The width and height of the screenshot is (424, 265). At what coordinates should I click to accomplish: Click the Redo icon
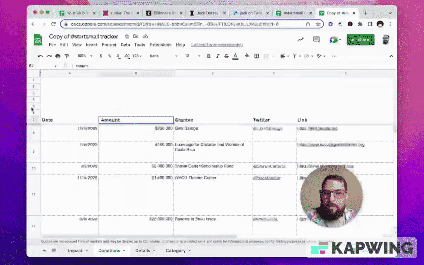click(49, 56)
